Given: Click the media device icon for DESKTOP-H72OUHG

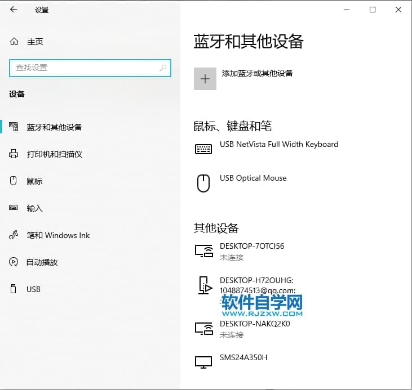Looking at the screenshot, I should coord(203,285).
